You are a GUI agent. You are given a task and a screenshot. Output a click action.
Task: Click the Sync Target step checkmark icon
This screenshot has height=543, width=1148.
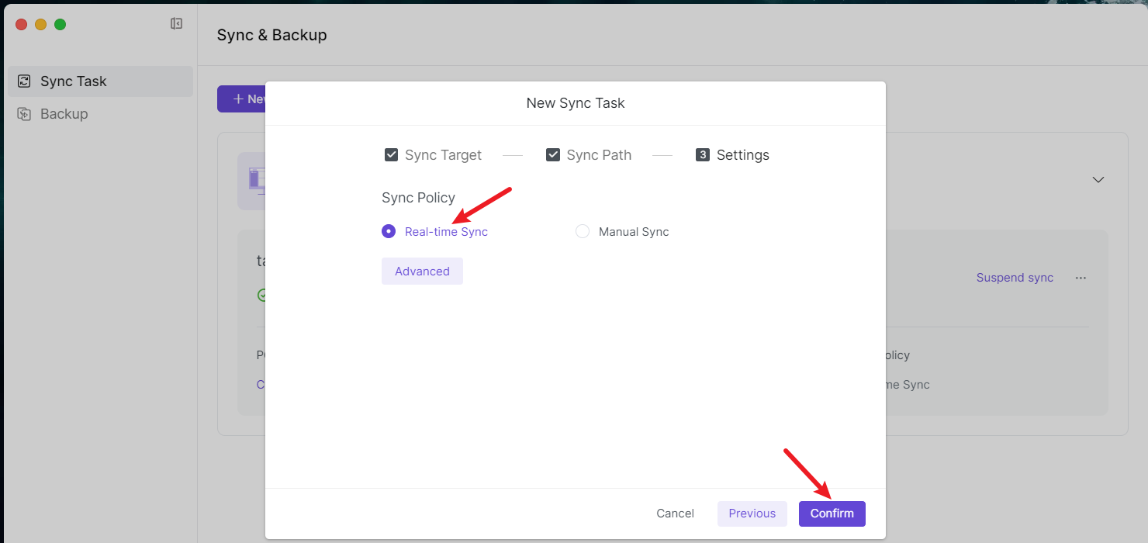coord(392,155)
